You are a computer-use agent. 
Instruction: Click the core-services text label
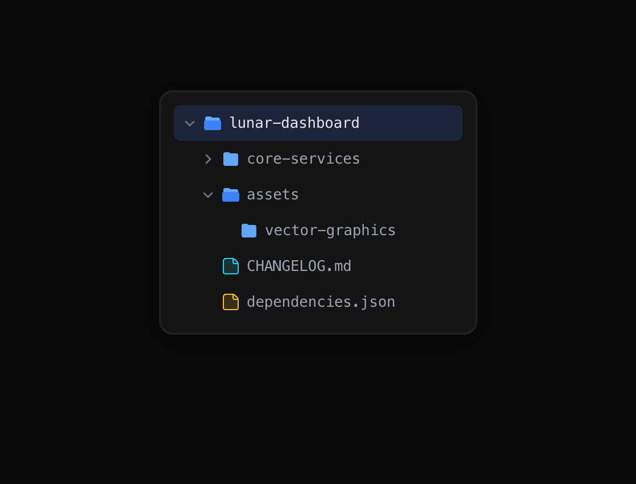click(304, 159)
